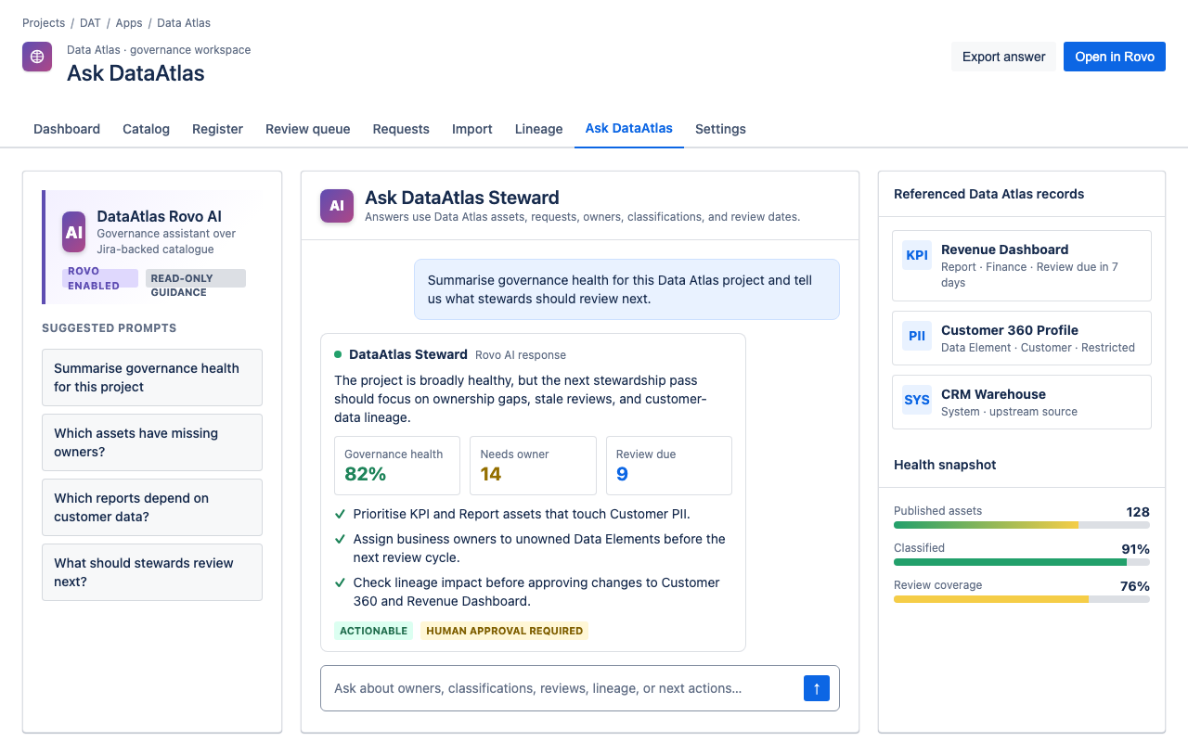
Task: Focus the Ask about owners input field
Action: pyautogui.click(x=561, y=688)
